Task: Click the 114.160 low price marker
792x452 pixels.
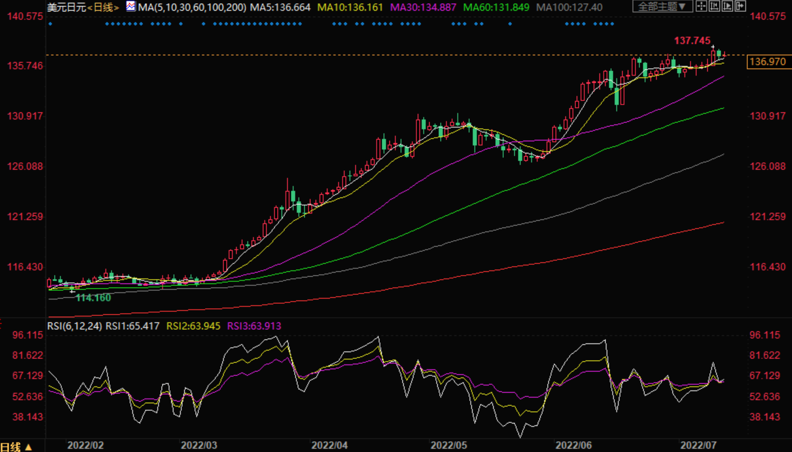Action: tap(93, 298)
